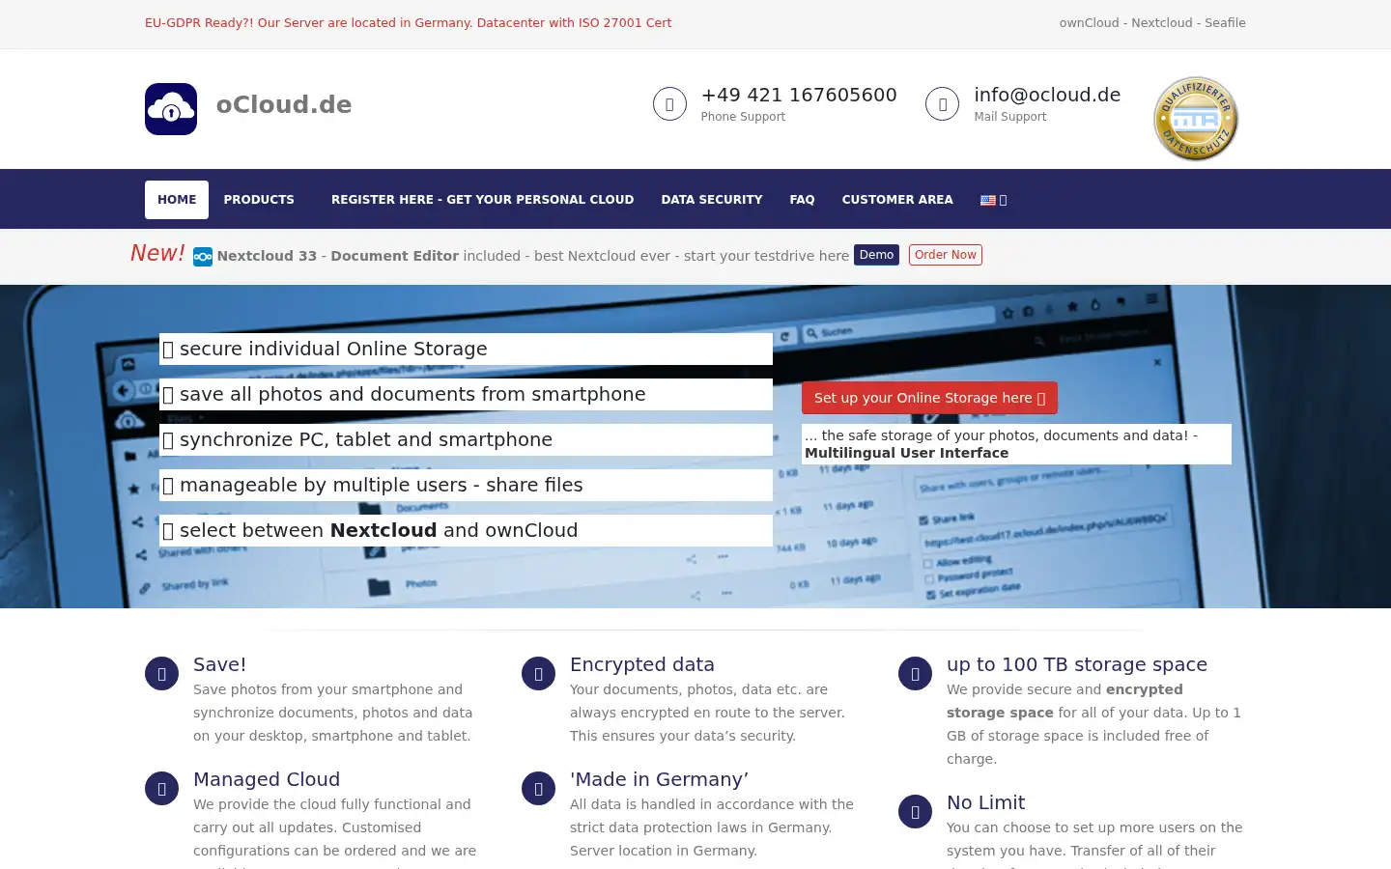Viewport: 1391px width, 869px height.
Task: Click the up to 100 TB storage space heading
Action: coord(1077,664)
